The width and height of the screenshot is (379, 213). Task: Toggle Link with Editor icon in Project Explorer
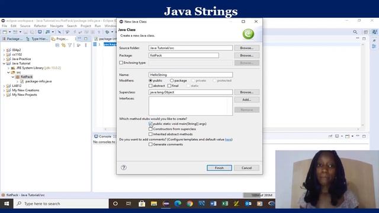63,45
